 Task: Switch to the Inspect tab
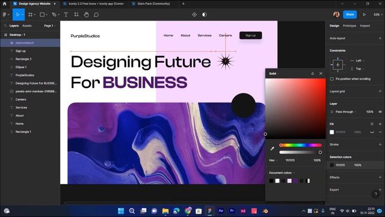pos(365,25)
